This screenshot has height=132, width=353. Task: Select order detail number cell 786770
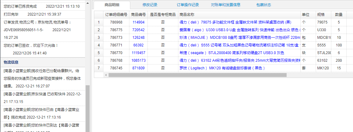tap(116, 53)
